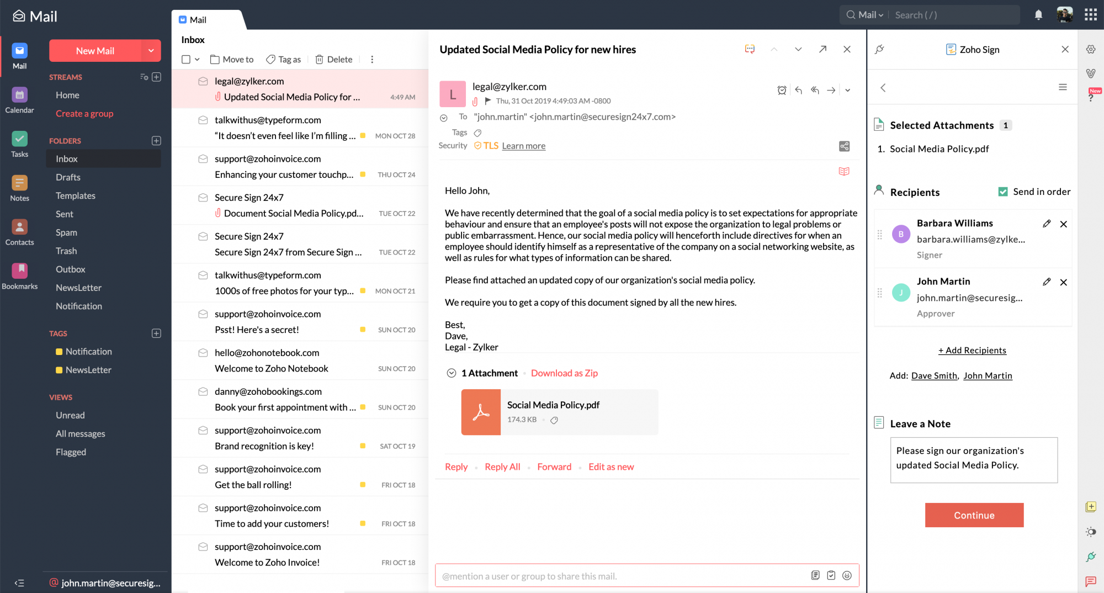Select yellow NewsLetter tag
Viewport: 1104px width, 593px height.
[83, 370]
